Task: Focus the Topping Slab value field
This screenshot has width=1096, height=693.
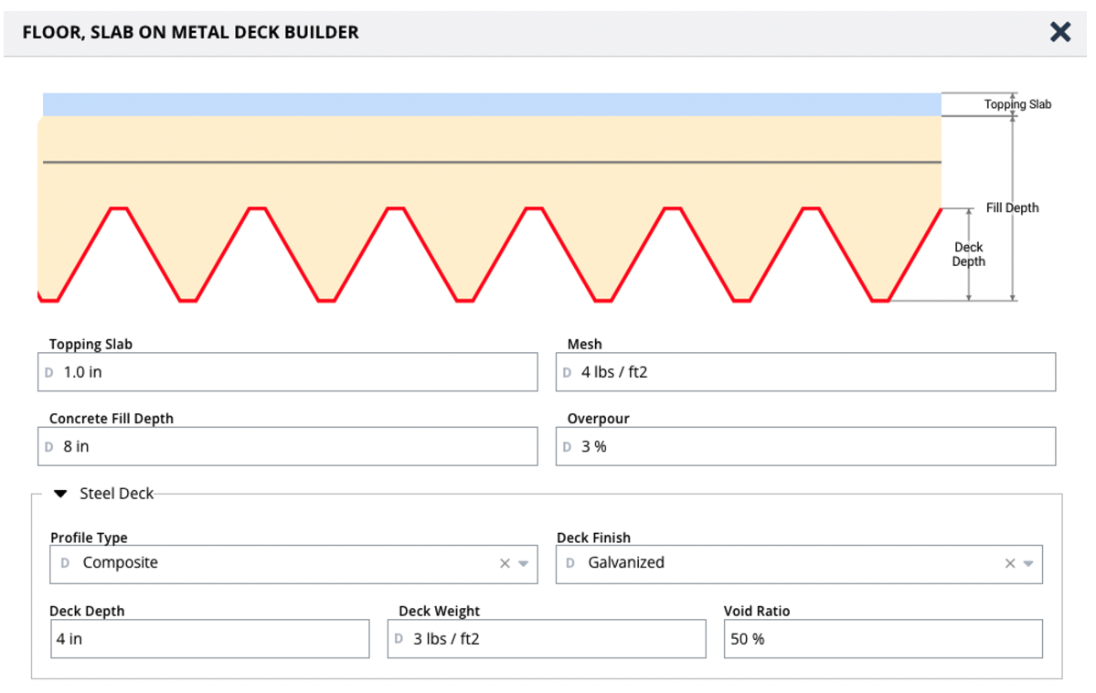Action: click(x=293, y=373)
